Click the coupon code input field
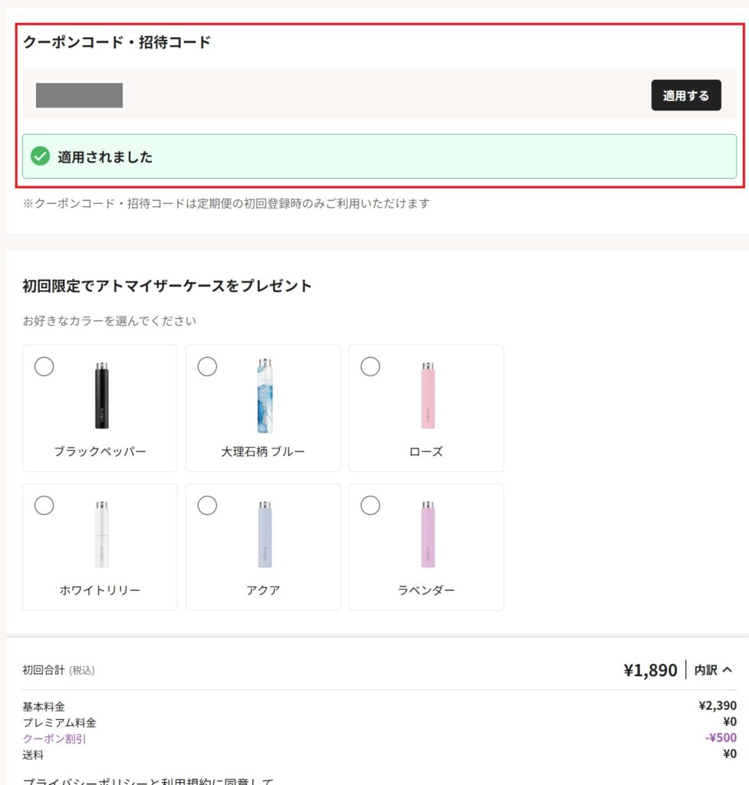Viewport: 749px width, 785px height. click(x=80, y=95)
